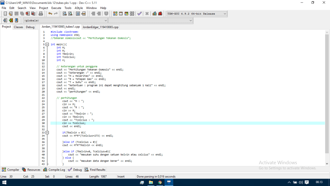Screen dimensions: 330x186
Task: Open the Profile Analysis chart icon
Action: coord(154,14)
